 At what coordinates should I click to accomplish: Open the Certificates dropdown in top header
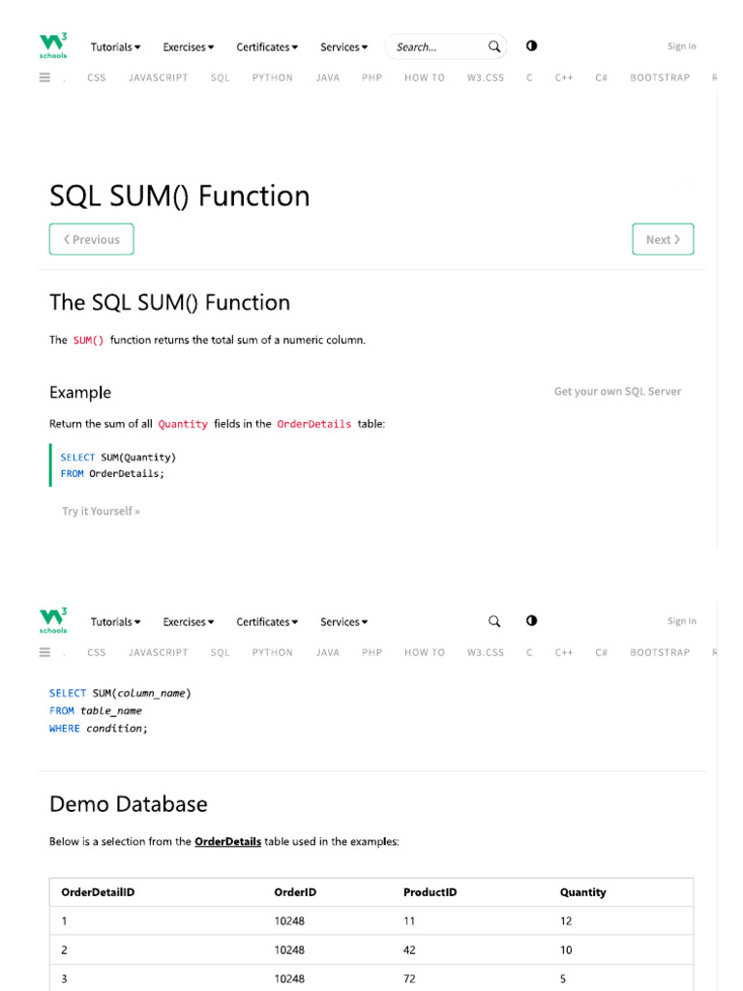click(267, 46)
